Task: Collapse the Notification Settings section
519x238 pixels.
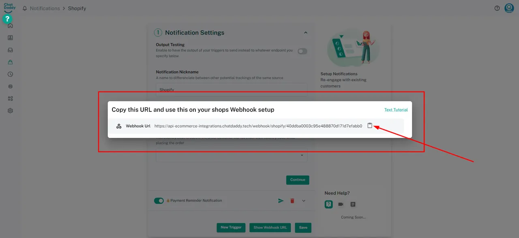Action: click(306, 33)
